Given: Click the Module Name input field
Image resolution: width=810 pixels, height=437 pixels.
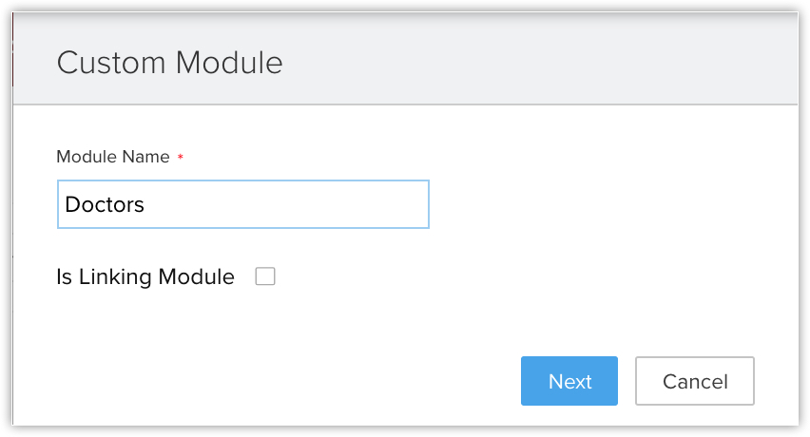Looking at the screenshot, I should pyautogui.click(x=242, y=204).
